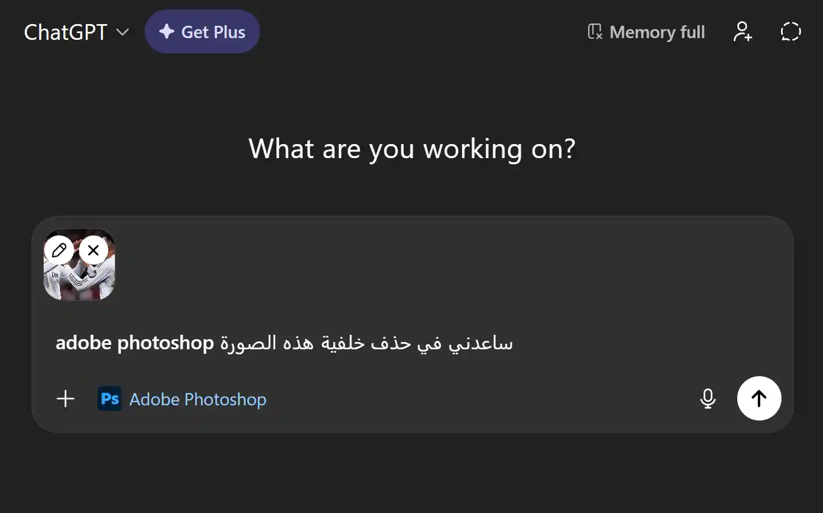Expand the chevron next to ChatGPT
Viewport: 823px width, 513px height.
pyautogui.click(x=123, y=32)
